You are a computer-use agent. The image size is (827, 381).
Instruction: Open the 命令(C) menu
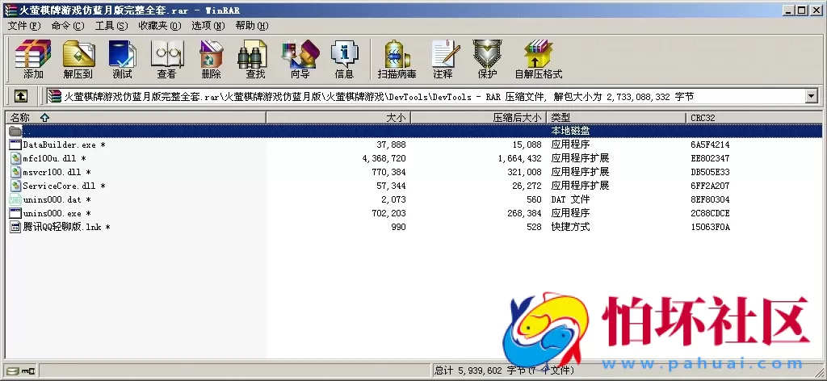click(x=68, y=25)
